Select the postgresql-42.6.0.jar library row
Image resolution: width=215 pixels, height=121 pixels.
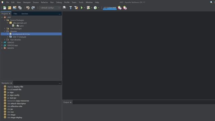(31, 34)
